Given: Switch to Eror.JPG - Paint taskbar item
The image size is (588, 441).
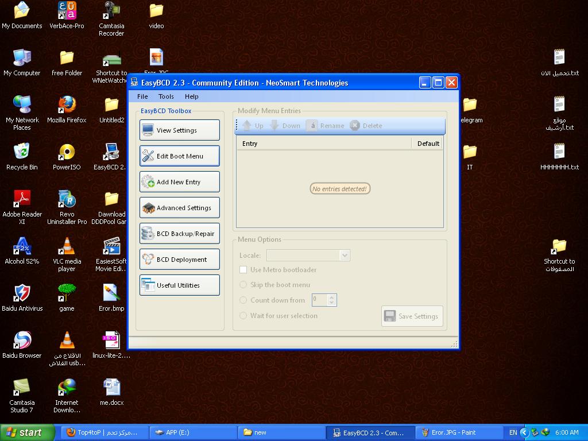Looking at the screenshot, I should click(454, 432).
